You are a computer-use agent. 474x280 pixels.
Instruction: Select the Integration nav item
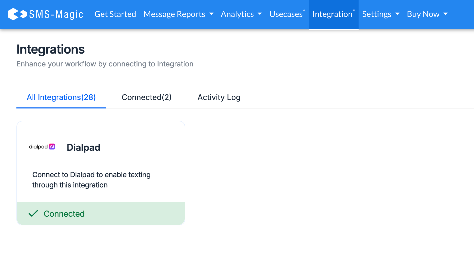(333, 14)
